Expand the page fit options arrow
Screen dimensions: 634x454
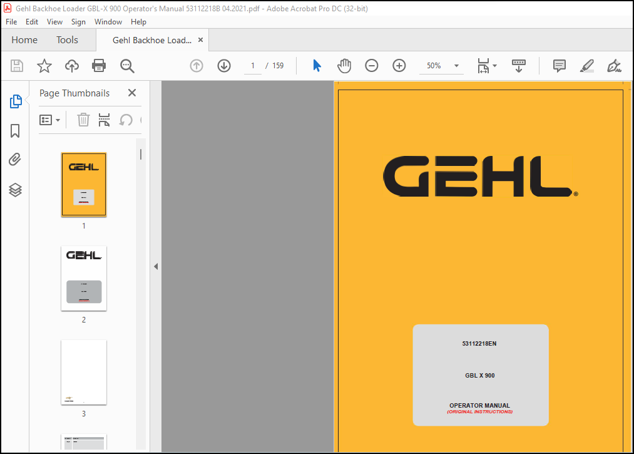[x=494, y=66]
